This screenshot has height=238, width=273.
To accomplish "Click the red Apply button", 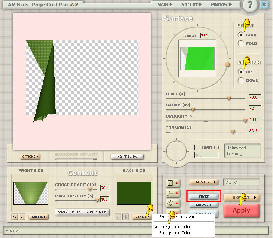I will pyautogui.click(x=241, y=211).
